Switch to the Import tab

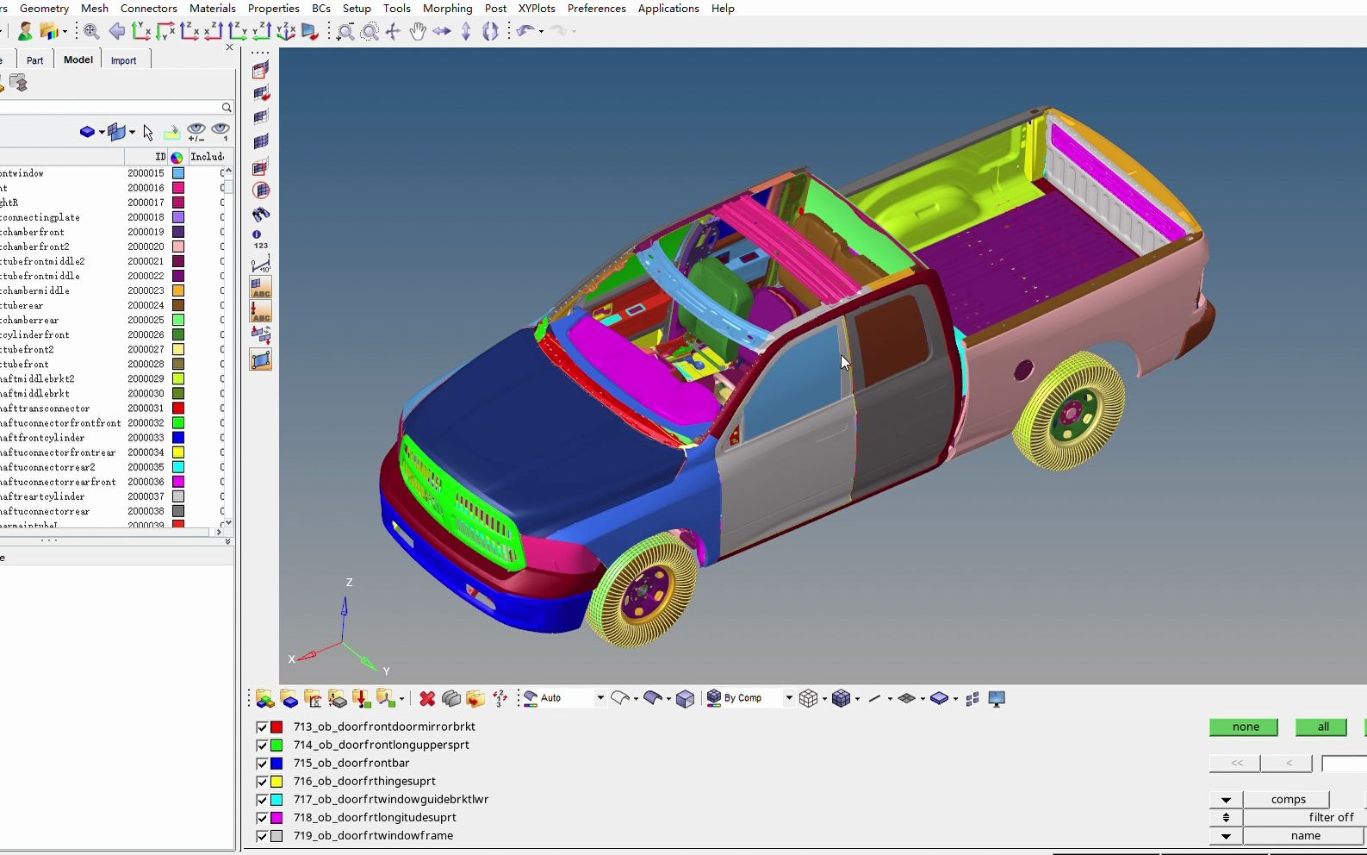[x=123, y=60]
